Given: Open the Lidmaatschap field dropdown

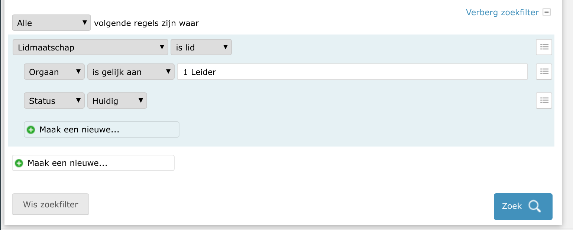Looking at the screenshot, I should (x=90, y=47).
